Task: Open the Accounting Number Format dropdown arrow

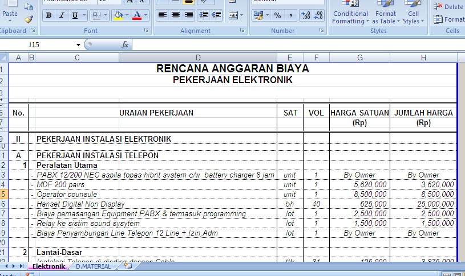Action: 267,15
